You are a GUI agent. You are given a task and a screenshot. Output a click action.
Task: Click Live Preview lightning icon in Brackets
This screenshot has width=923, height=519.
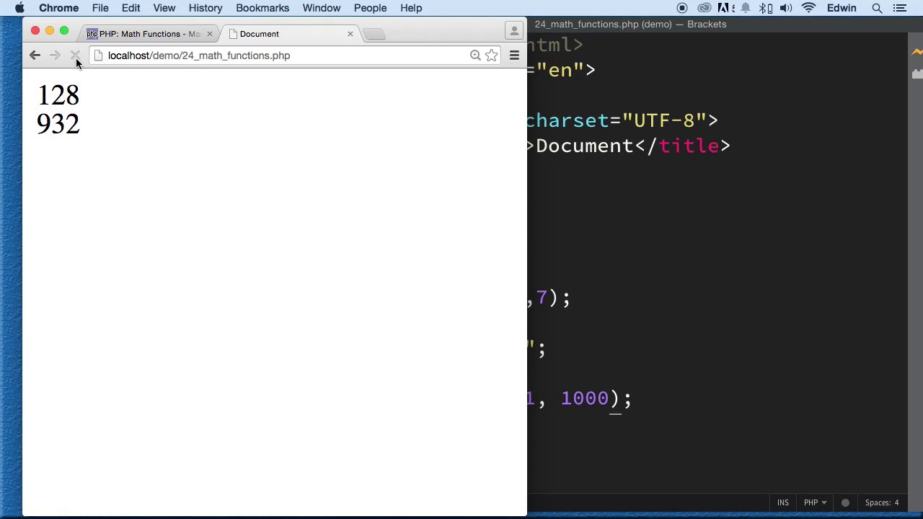point(917,52)
